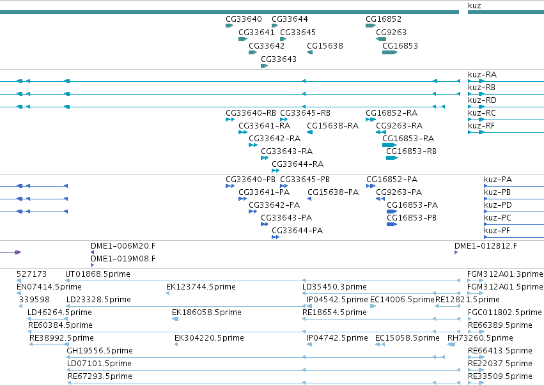Click the LD23328.5prime EST label
The width and height of the screenshot is (544, 386).
click(x=98, y=300)
